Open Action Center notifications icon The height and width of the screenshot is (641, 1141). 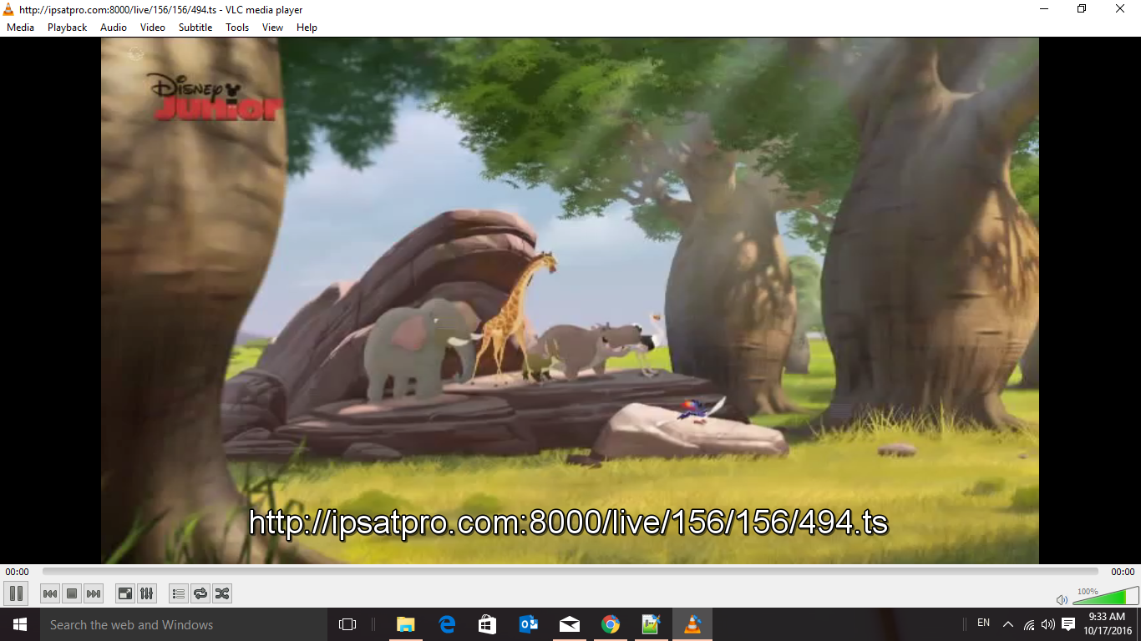[1068, 624]
